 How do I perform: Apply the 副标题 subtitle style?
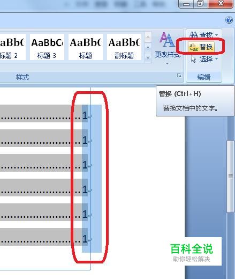click(124, 47)
